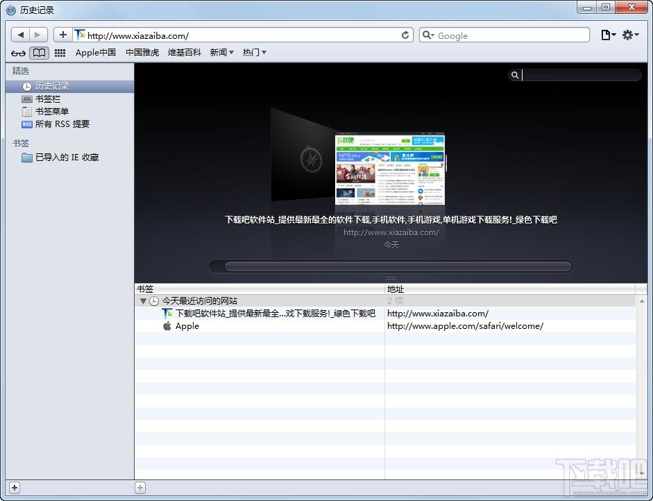Image resolution: width=653 pixels, height=501 pixels.
Task: Go back with the left arrow button
Action: pos(20,35)
